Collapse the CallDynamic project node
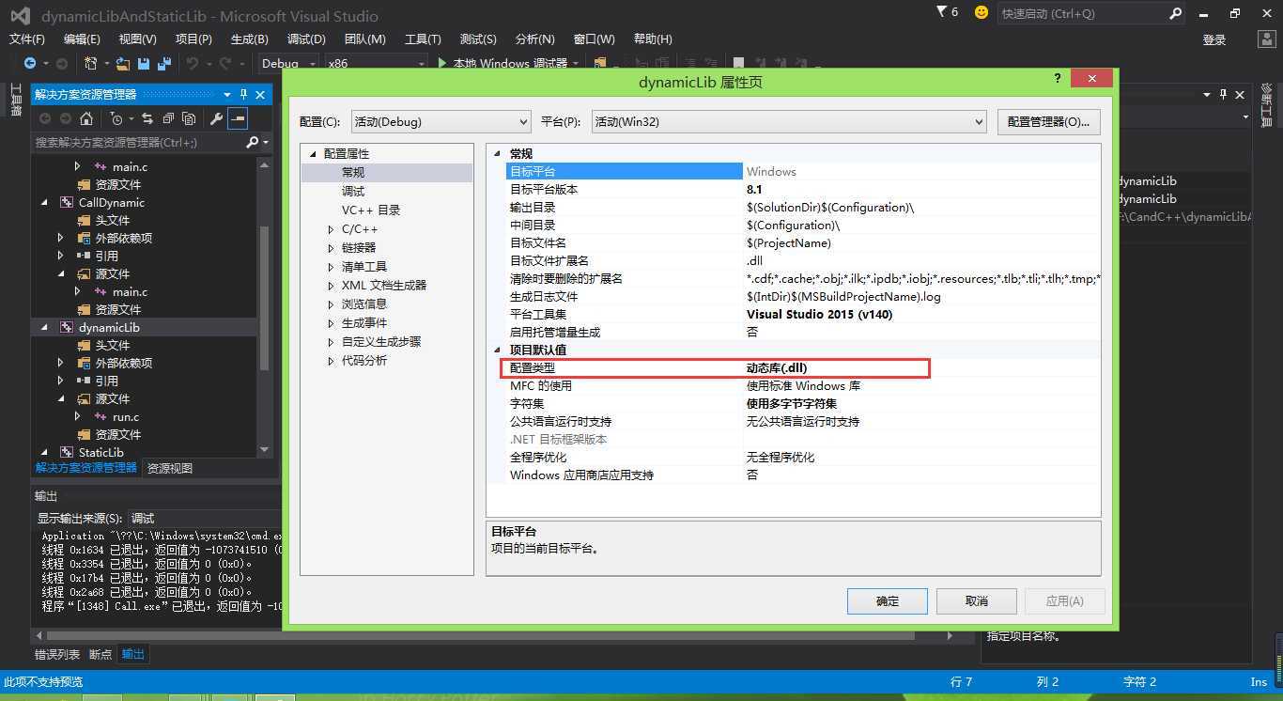The height and width of the screenshot is (701, 1283). 44,202
